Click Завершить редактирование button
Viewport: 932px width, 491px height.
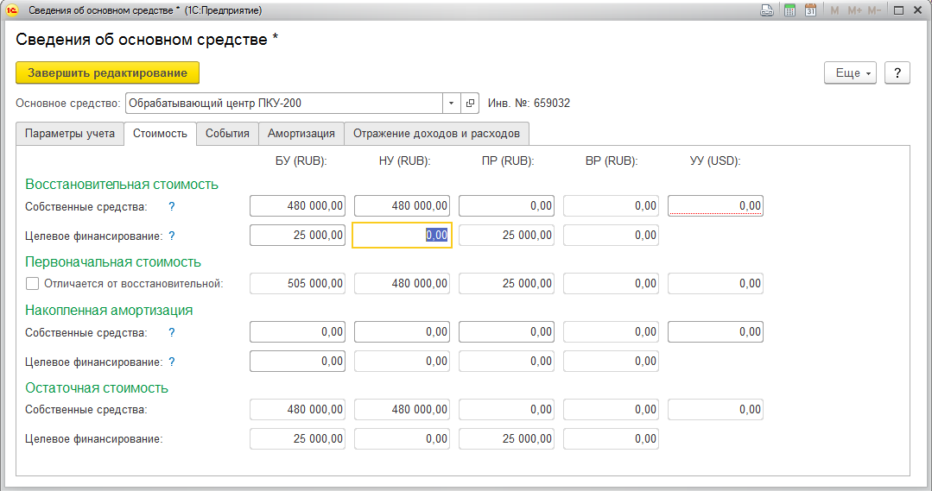tap(107, 72)
